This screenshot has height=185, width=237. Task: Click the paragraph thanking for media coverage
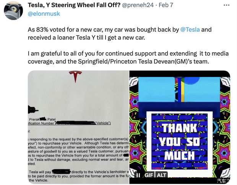122,57
